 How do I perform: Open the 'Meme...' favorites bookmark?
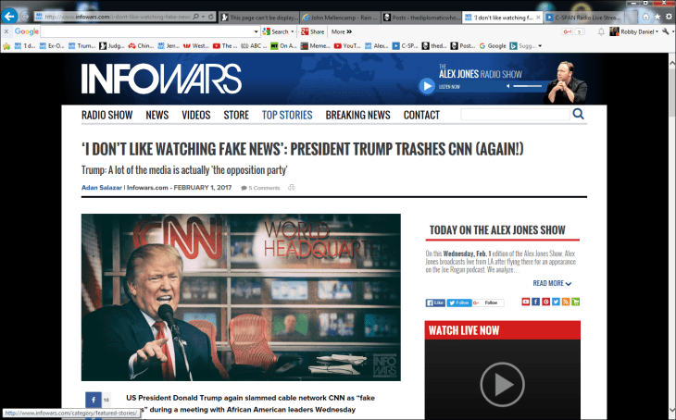[x=316, y=45]
